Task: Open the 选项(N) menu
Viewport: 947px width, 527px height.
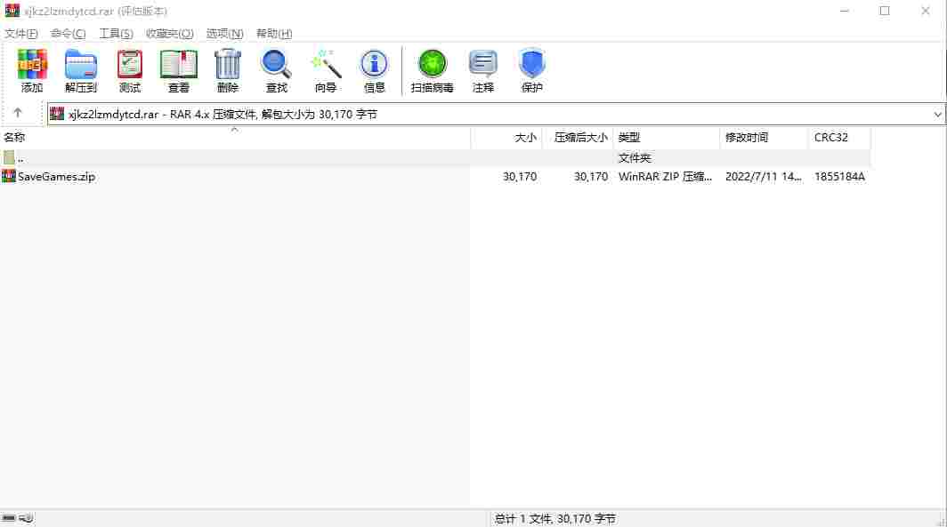Action: click(x=224, y=33)
